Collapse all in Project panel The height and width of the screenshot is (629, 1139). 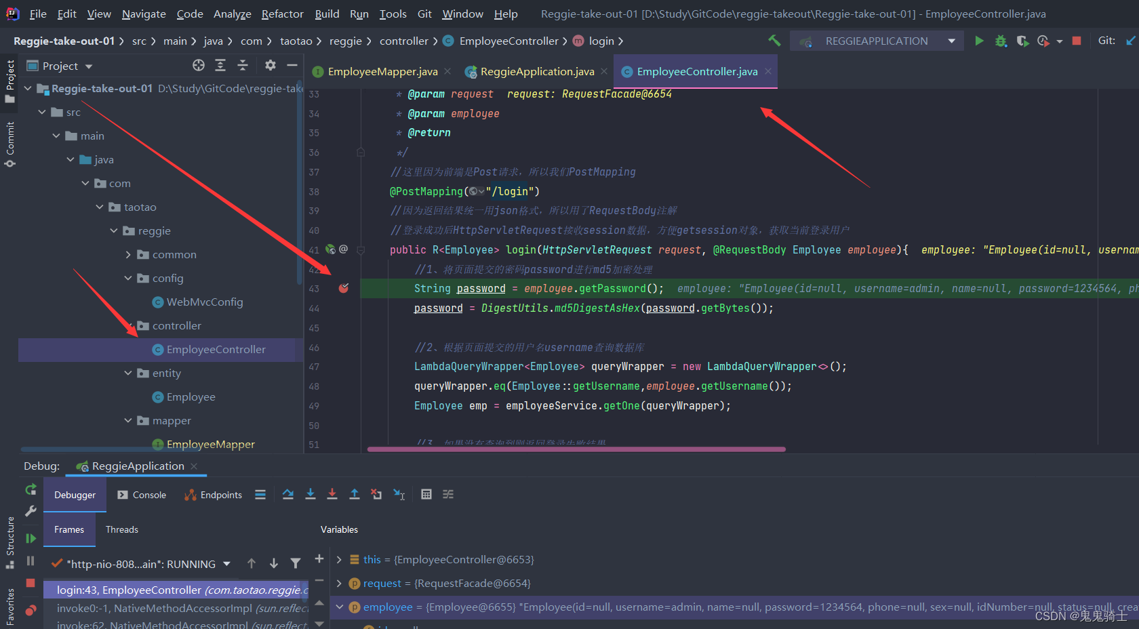pos(243,65)
